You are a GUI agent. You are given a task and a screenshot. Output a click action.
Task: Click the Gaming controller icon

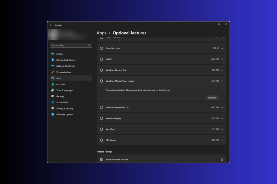pos(53,96)
